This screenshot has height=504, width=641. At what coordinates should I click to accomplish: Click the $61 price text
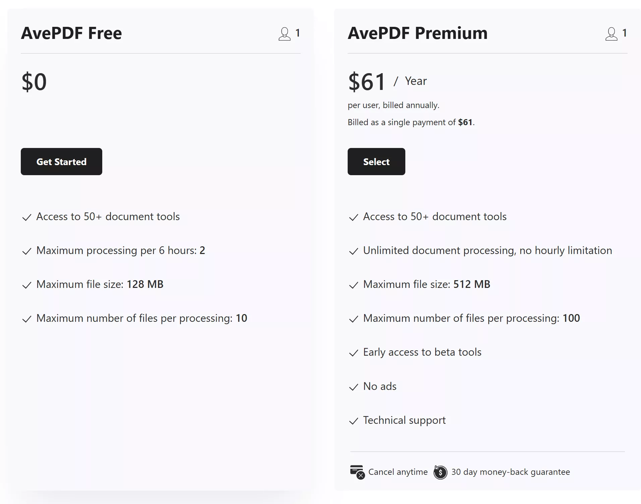(x=367, y=81)
